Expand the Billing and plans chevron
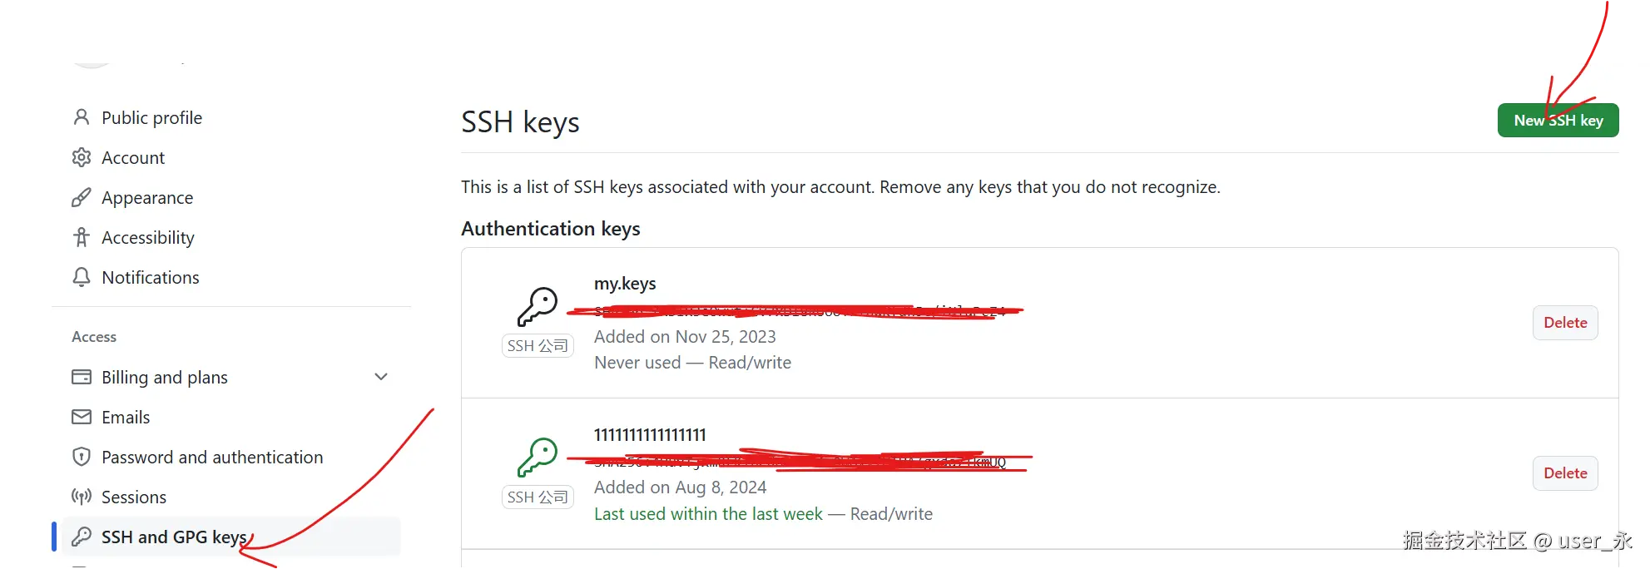This screenshot has width=1650, height=569. pos(381,377)
